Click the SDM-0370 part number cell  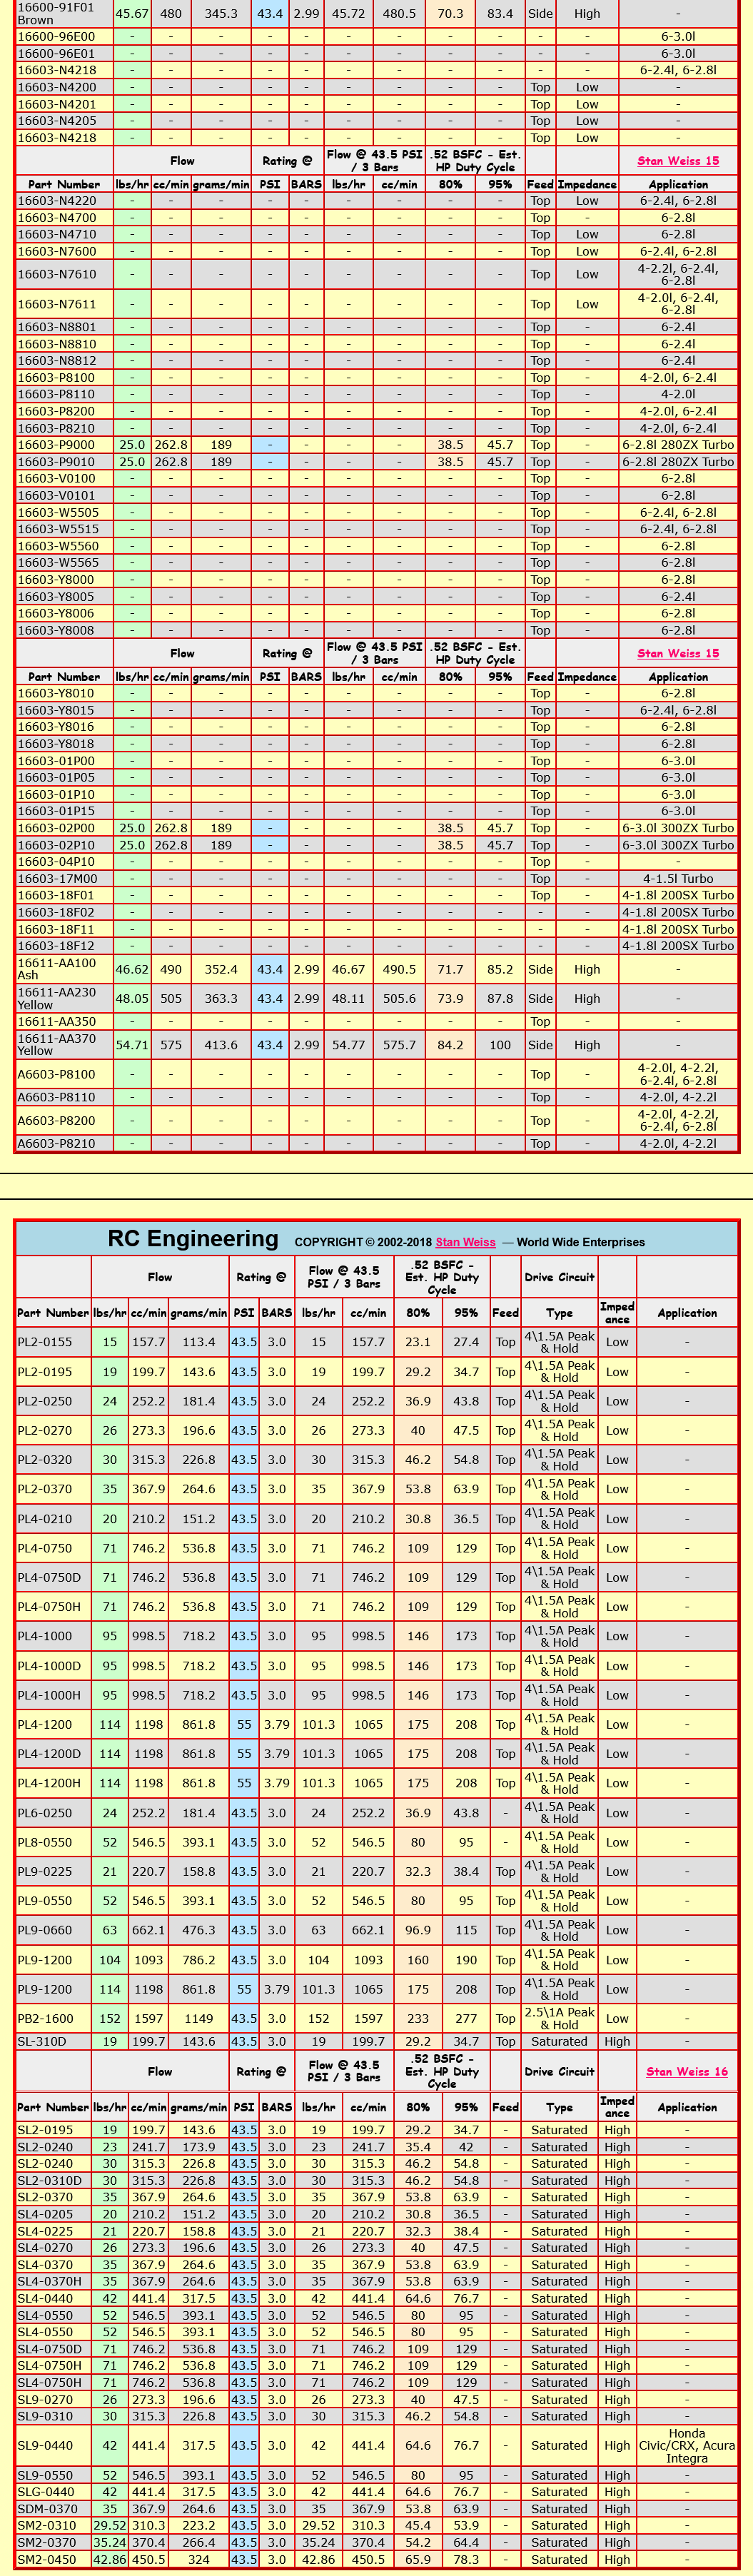coord(47,2508)
